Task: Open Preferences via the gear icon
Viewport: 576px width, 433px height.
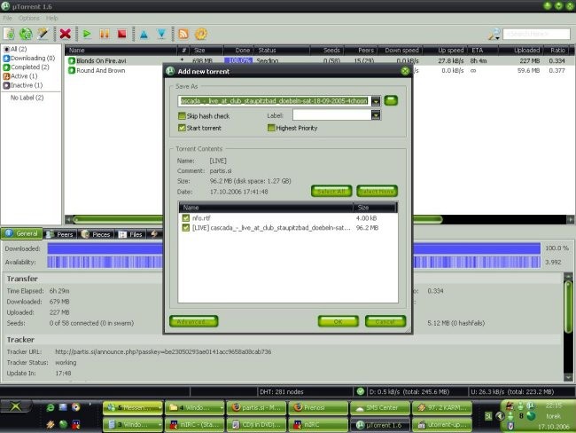Action: click(x=201, y=34)
